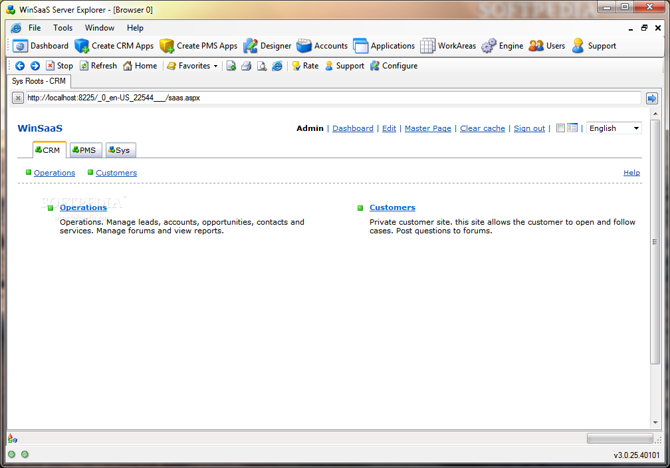
Task: Click the Customers link in the sub-navigation
Action: point(116,173)
